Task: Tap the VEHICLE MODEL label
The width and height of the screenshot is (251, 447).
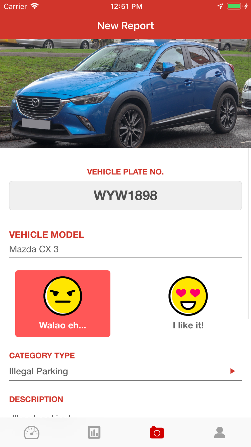Action: click(46, 235)
